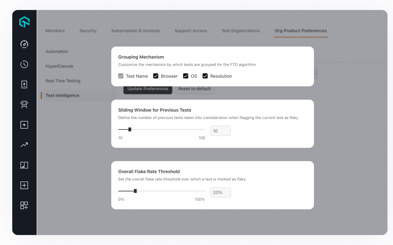Click the Sliding Window value field showing 10

click(x=220, y=131)
